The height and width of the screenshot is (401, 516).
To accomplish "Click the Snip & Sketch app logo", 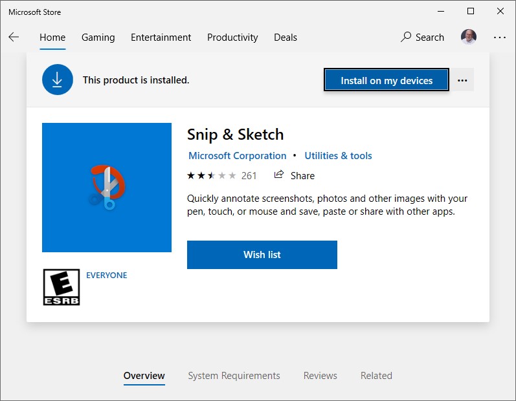I will click(x=107, y=188).
